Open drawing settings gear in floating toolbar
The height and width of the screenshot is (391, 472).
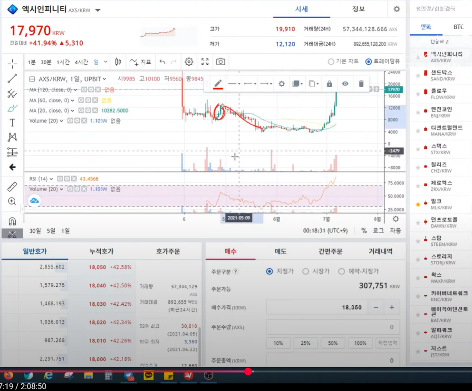click(281, 84)
